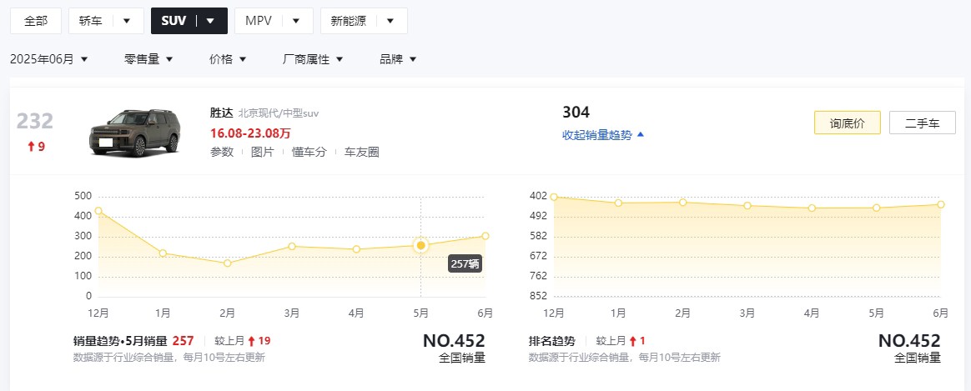
Task: Open the 厂商属性 filter dropdown
Action: click(313, 59)
